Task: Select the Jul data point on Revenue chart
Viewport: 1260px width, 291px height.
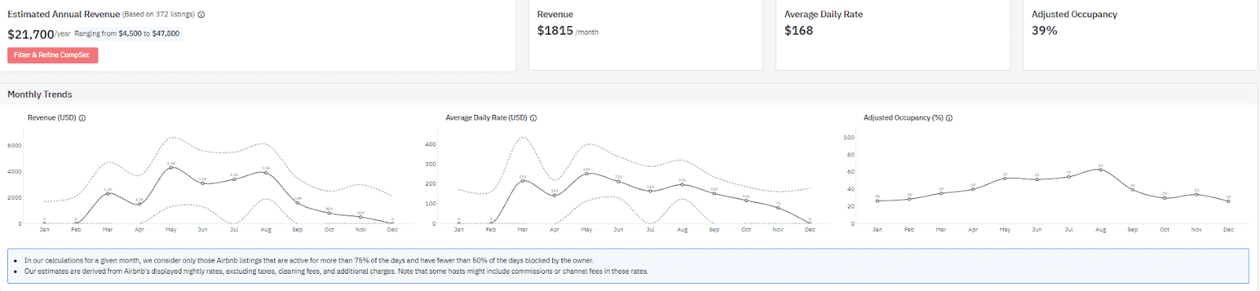Action: point(234,179)
